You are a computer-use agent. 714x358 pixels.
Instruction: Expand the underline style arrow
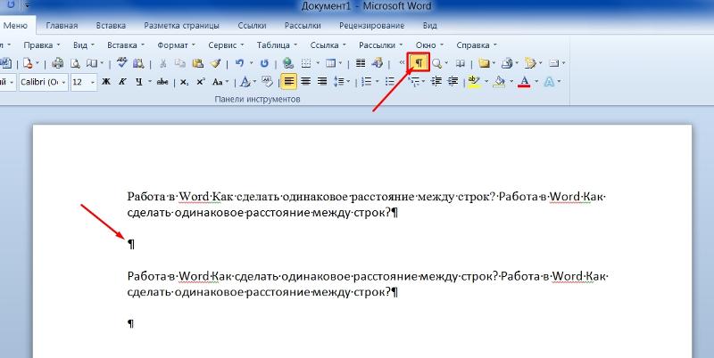pos(150,82)
